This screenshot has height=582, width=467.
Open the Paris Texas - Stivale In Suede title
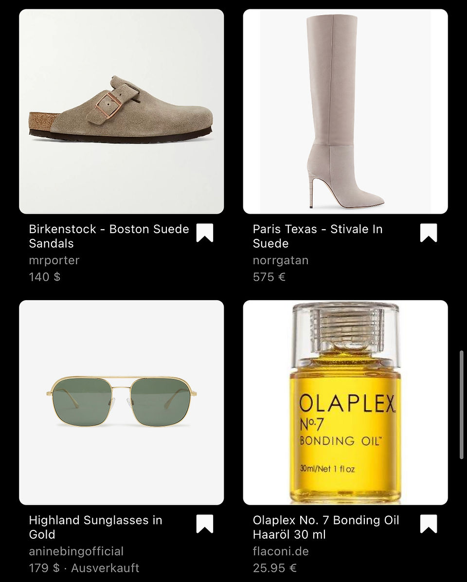[318, 236]
